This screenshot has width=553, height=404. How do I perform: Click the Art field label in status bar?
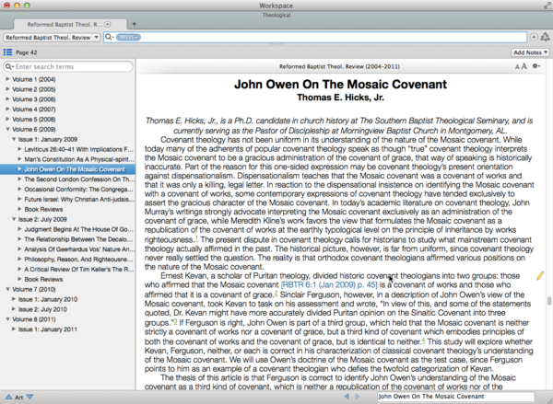click(x=19, y=398)
